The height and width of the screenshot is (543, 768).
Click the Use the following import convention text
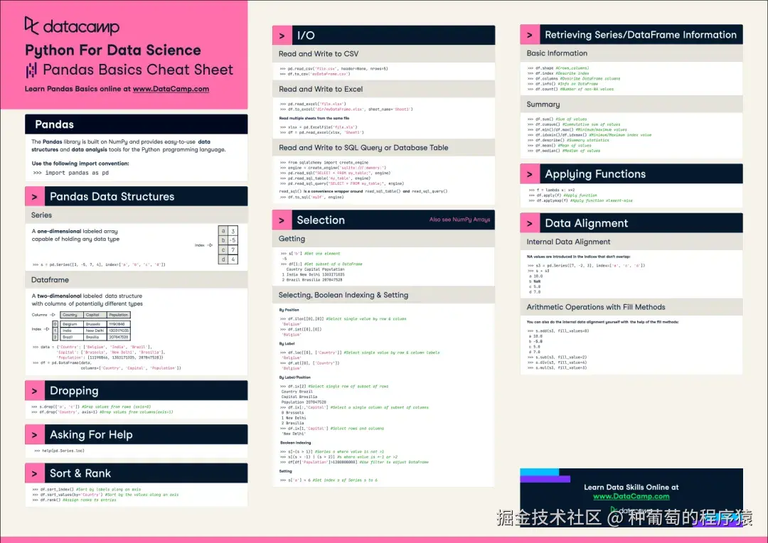pyautogui.click(x=80, y=163)
